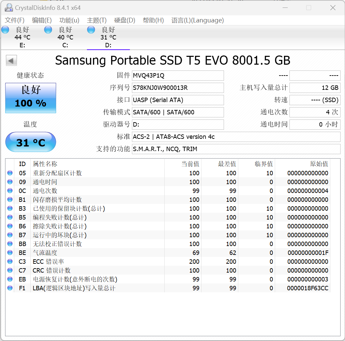The height and width of the screenshot is (341, 345).
Task: Open the 主题(T) menu
Action: coord(97,20)
